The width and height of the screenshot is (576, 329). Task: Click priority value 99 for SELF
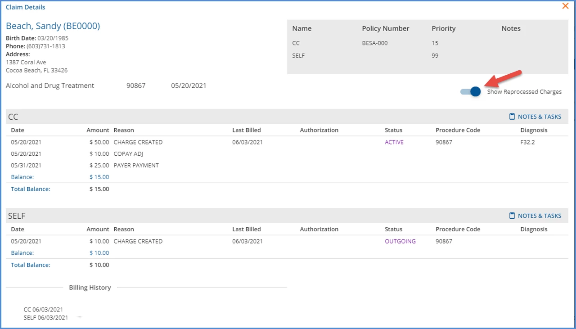(435, 56)
